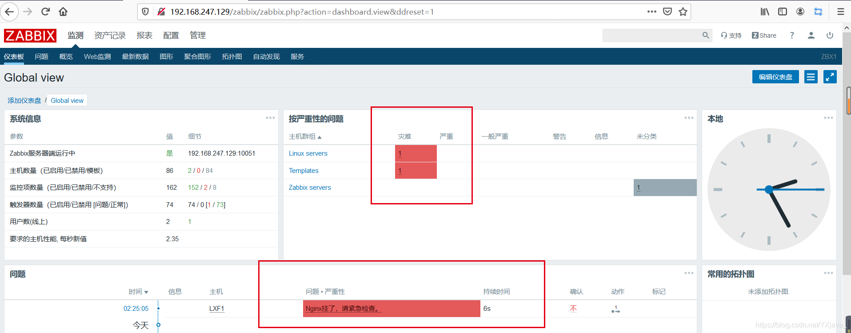Click the unclassified count for Zabbix servers
The height and width of the screenshot is (333, 851).
[639, 188]
